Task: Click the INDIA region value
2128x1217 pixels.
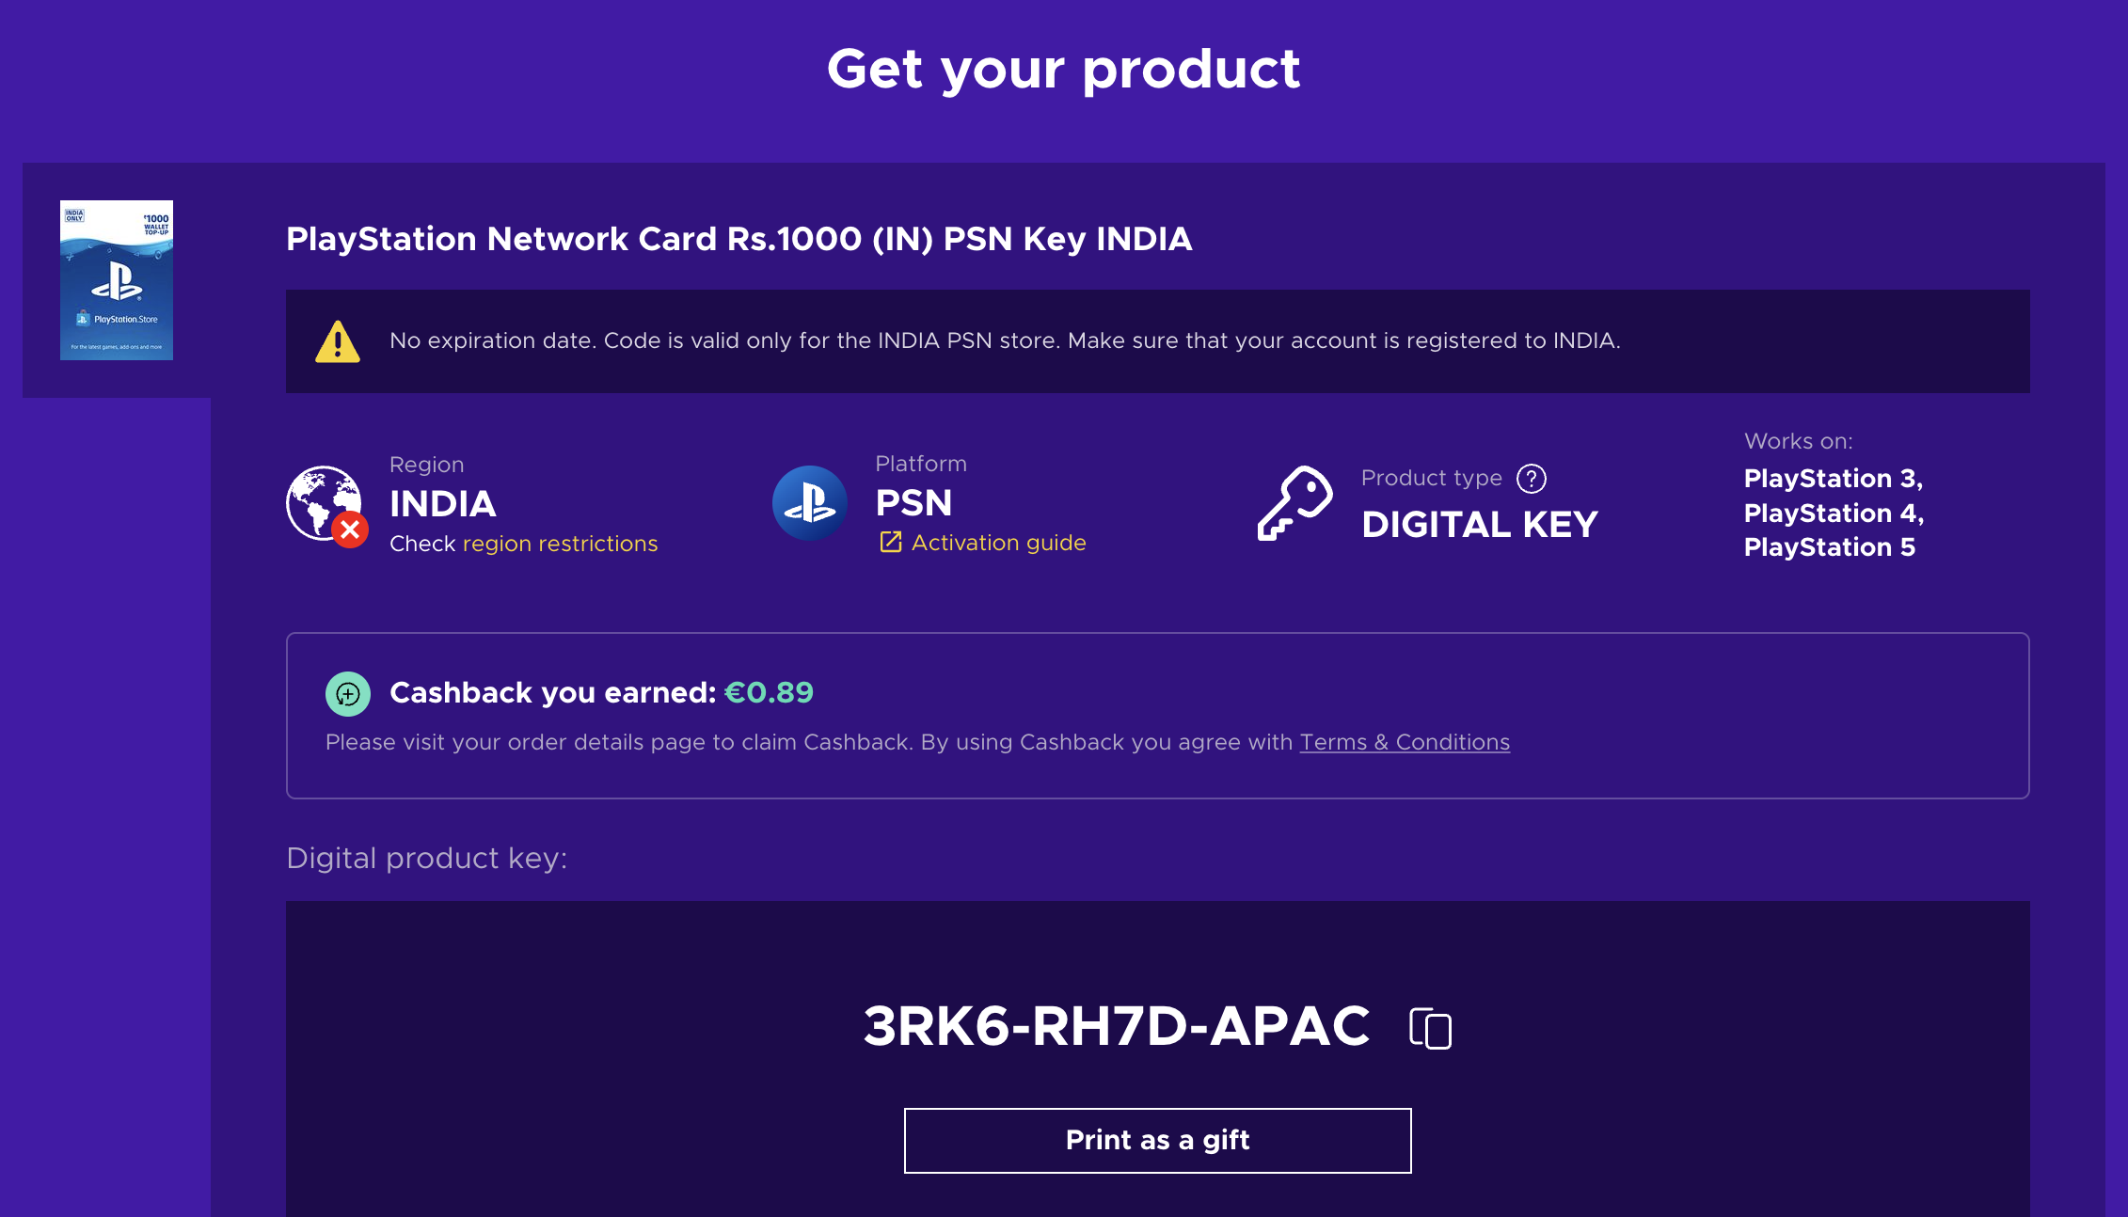Action: 443,504
